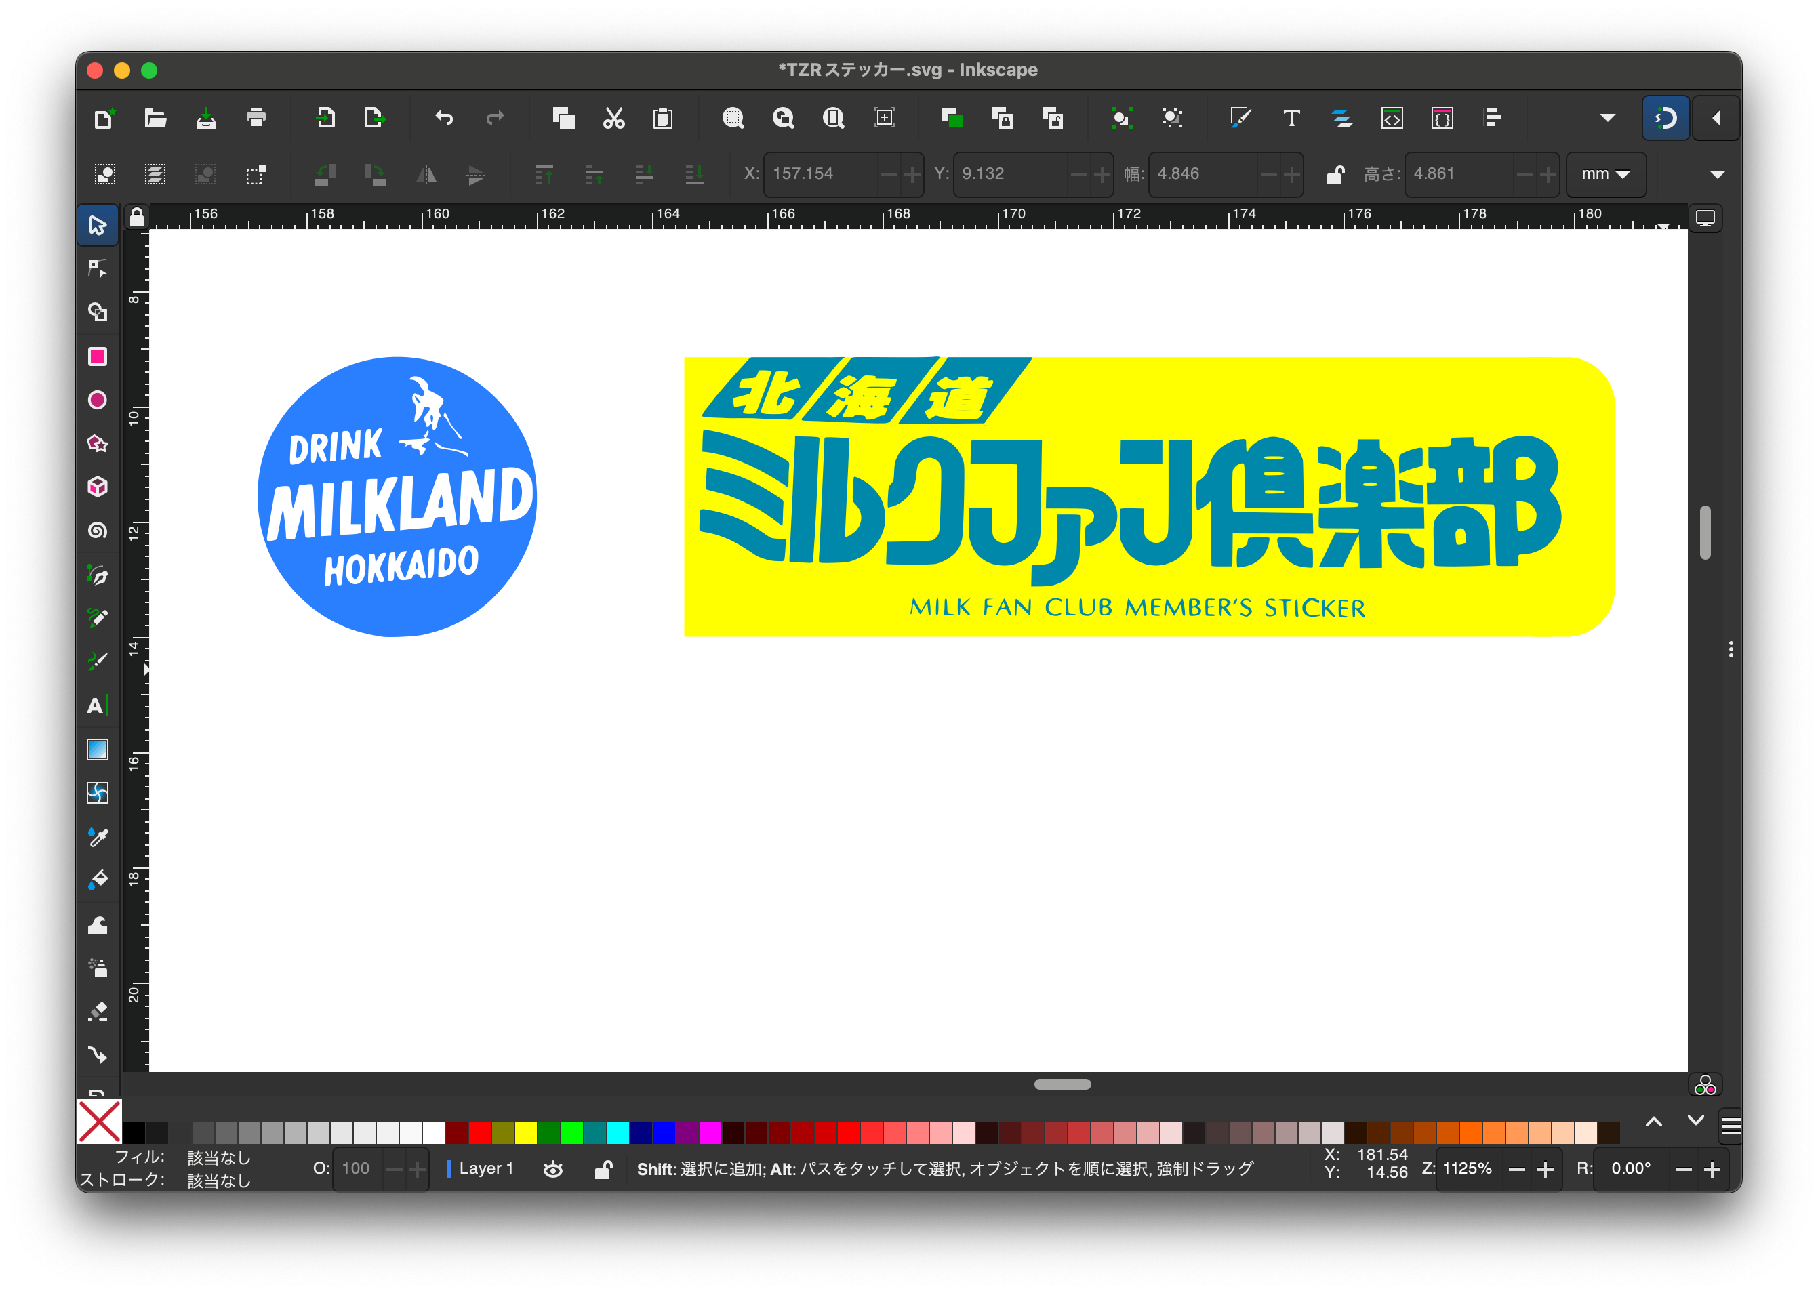This screenshot has width=1818, height=1293.
Task: Increase rotation with the plus button
Action: click(1712, 1170)
